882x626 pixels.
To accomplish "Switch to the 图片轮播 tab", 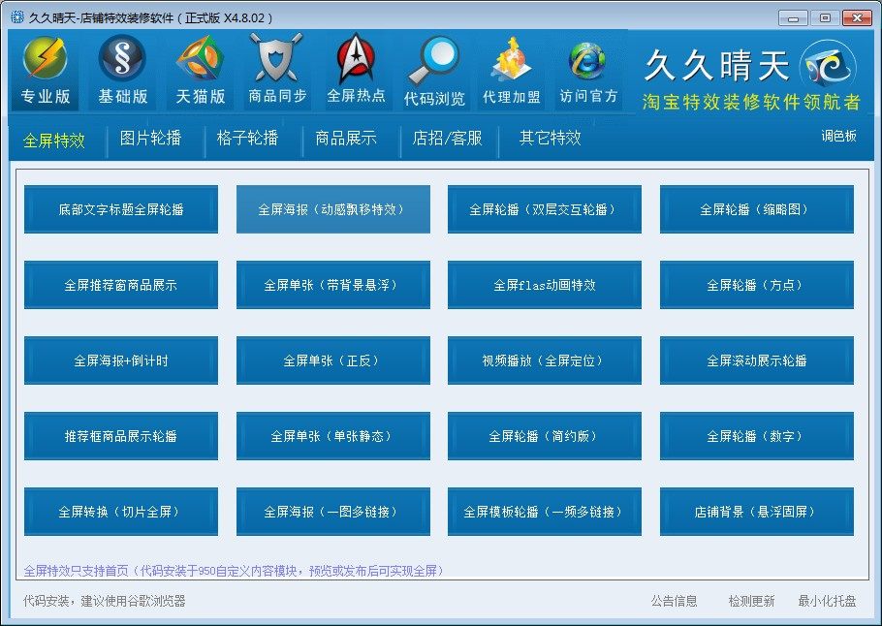I will tap(150, 139).
